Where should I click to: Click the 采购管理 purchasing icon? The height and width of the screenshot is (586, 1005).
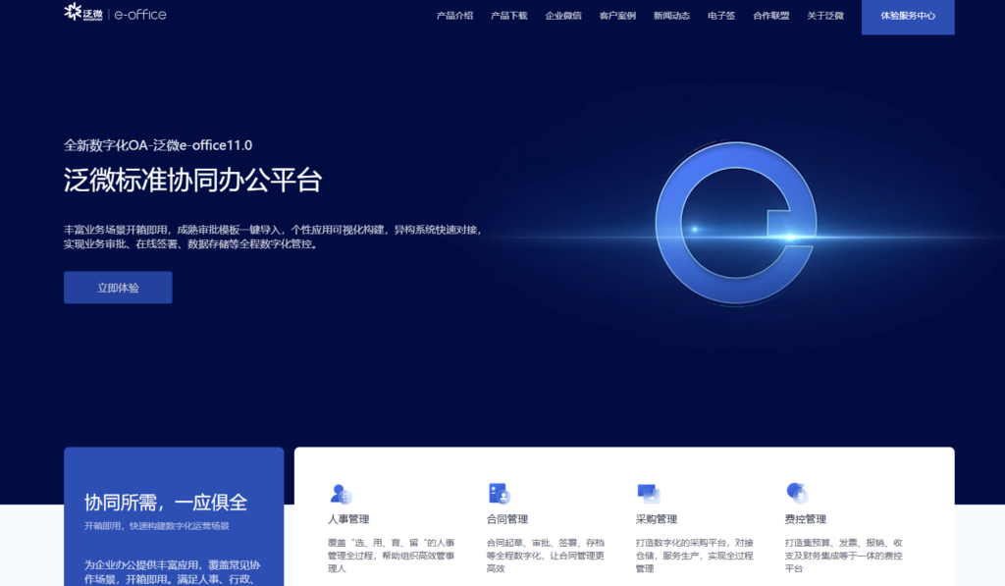[x=648, y=494]
